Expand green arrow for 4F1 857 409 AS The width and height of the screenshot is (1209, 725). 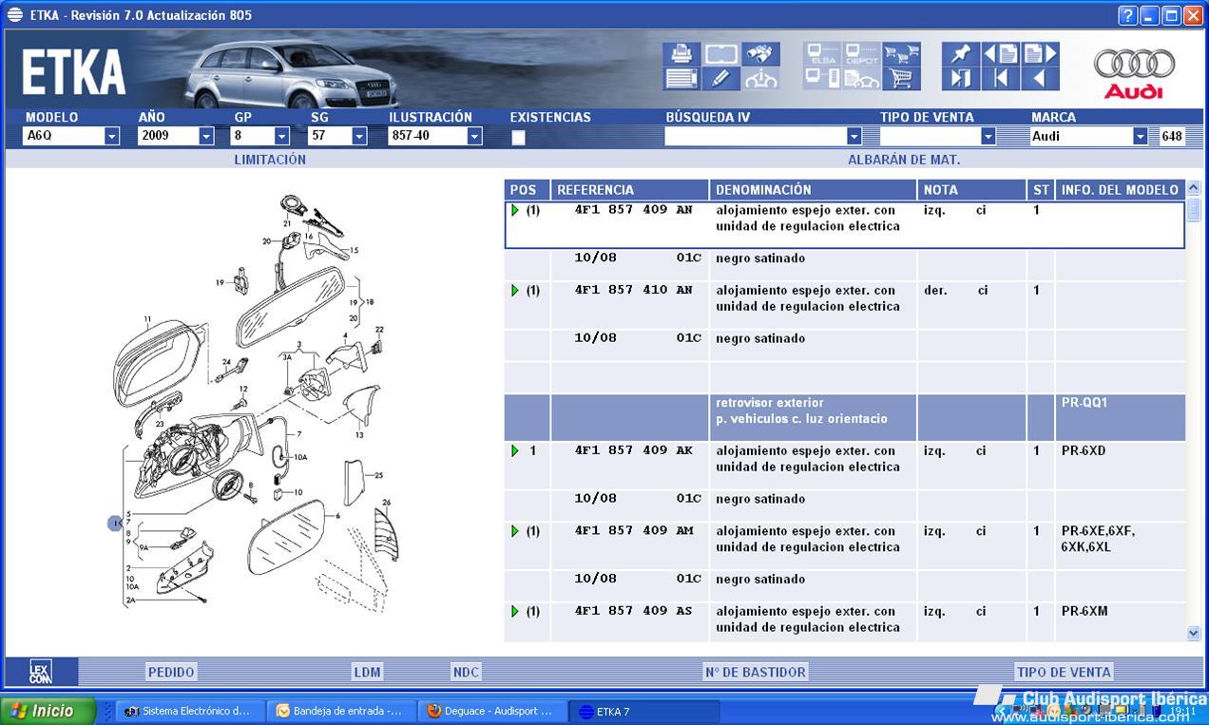point(515,611)
